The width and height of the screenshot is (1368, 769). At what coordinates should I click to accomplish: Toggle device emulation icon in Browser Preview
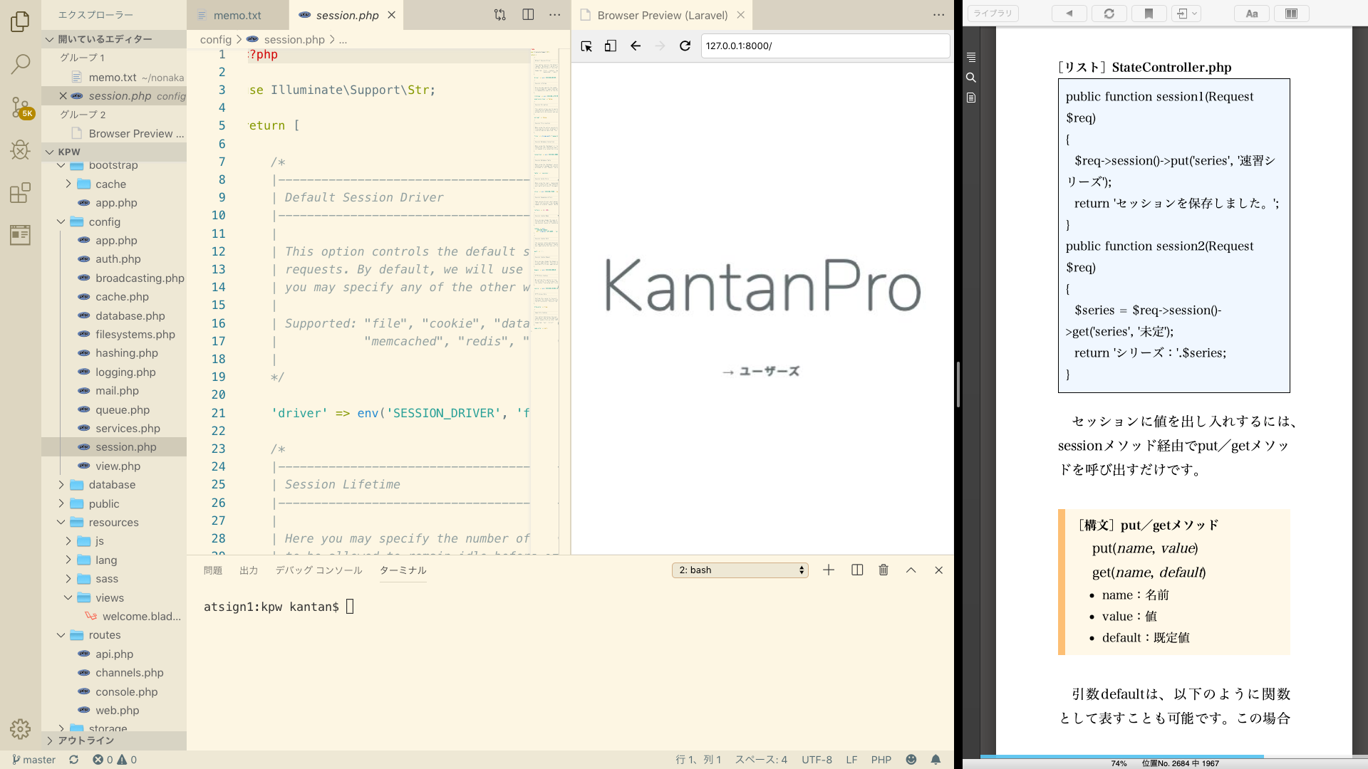tap(611, 46)
